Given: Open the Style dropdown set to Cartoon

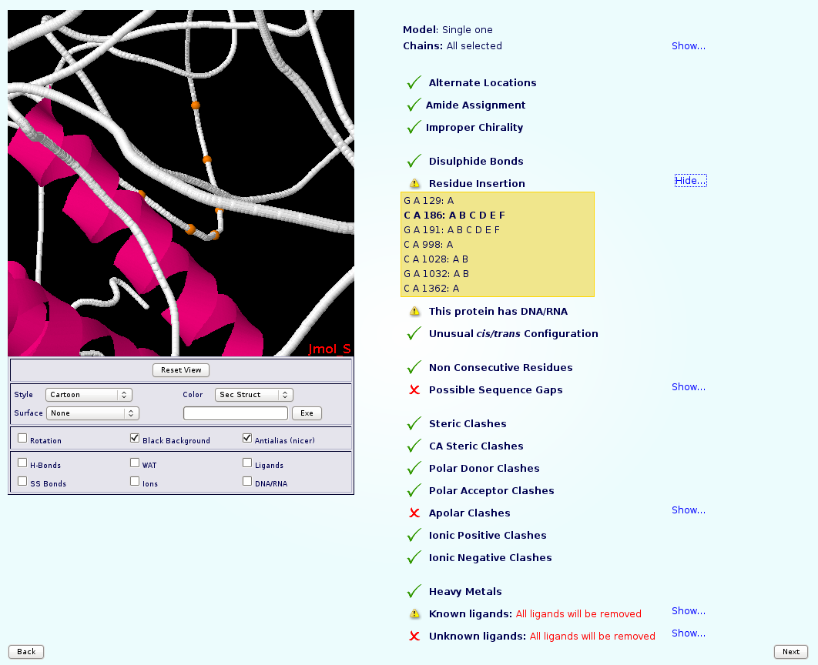Looking at the screenshot, I should pyautogui.click(x=89, y=395).
